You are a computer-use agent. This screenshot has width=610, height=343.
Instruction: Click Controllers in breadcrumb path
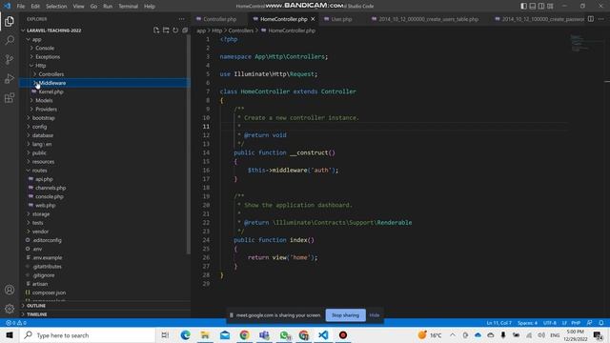click(x=241, y=30)
